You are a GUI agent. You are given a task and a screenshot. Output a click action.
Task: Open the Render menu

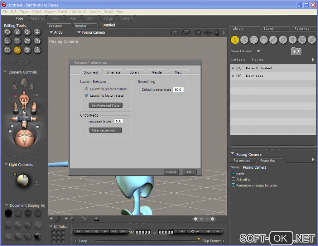[63, 11]
